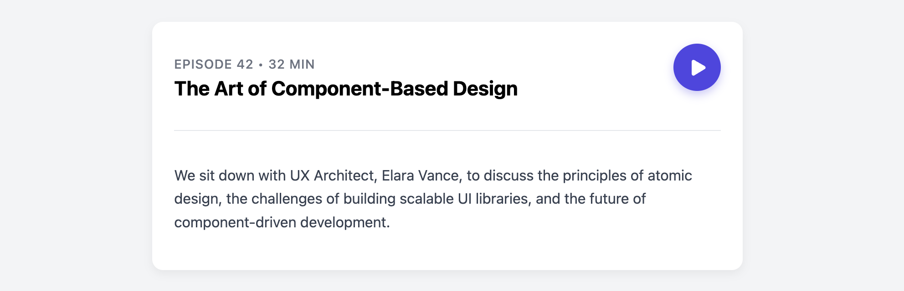Click the words "The Art" in the heading
The height and width of the screenshot is (291, 904).
coord(209,89)
